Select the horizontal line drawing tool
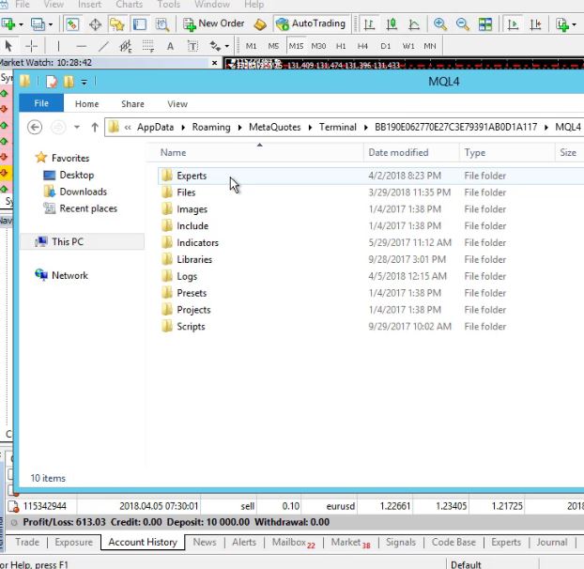Viewport: 584px width, 569px height. pos(81,46)
